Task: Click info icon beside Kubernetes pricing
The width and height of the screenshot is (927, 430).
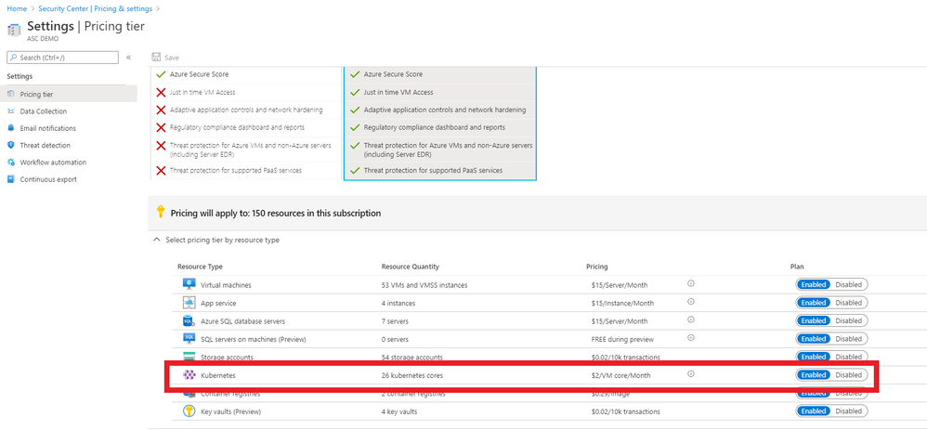Action: pos(690,374)
